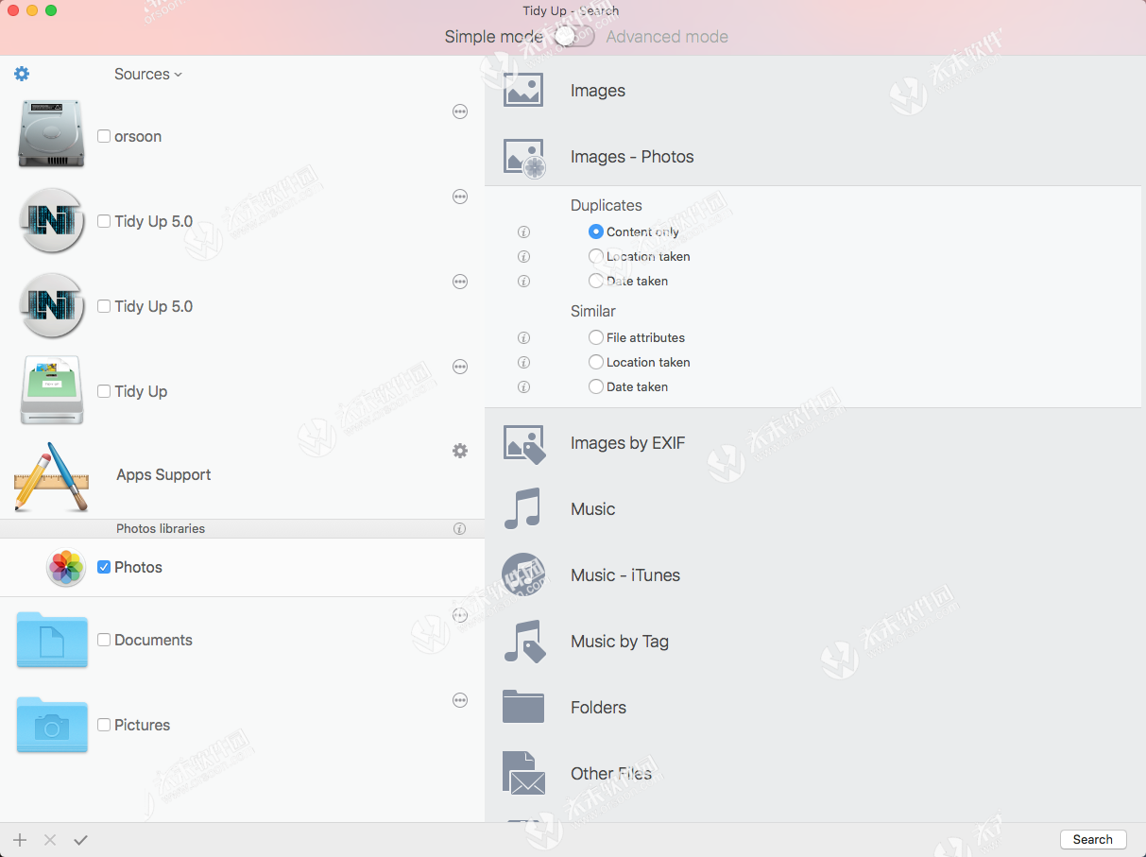Switch the Simple/Advanced mode toggle
This screenshot has width=1146, height=857.
click(574, 36)
